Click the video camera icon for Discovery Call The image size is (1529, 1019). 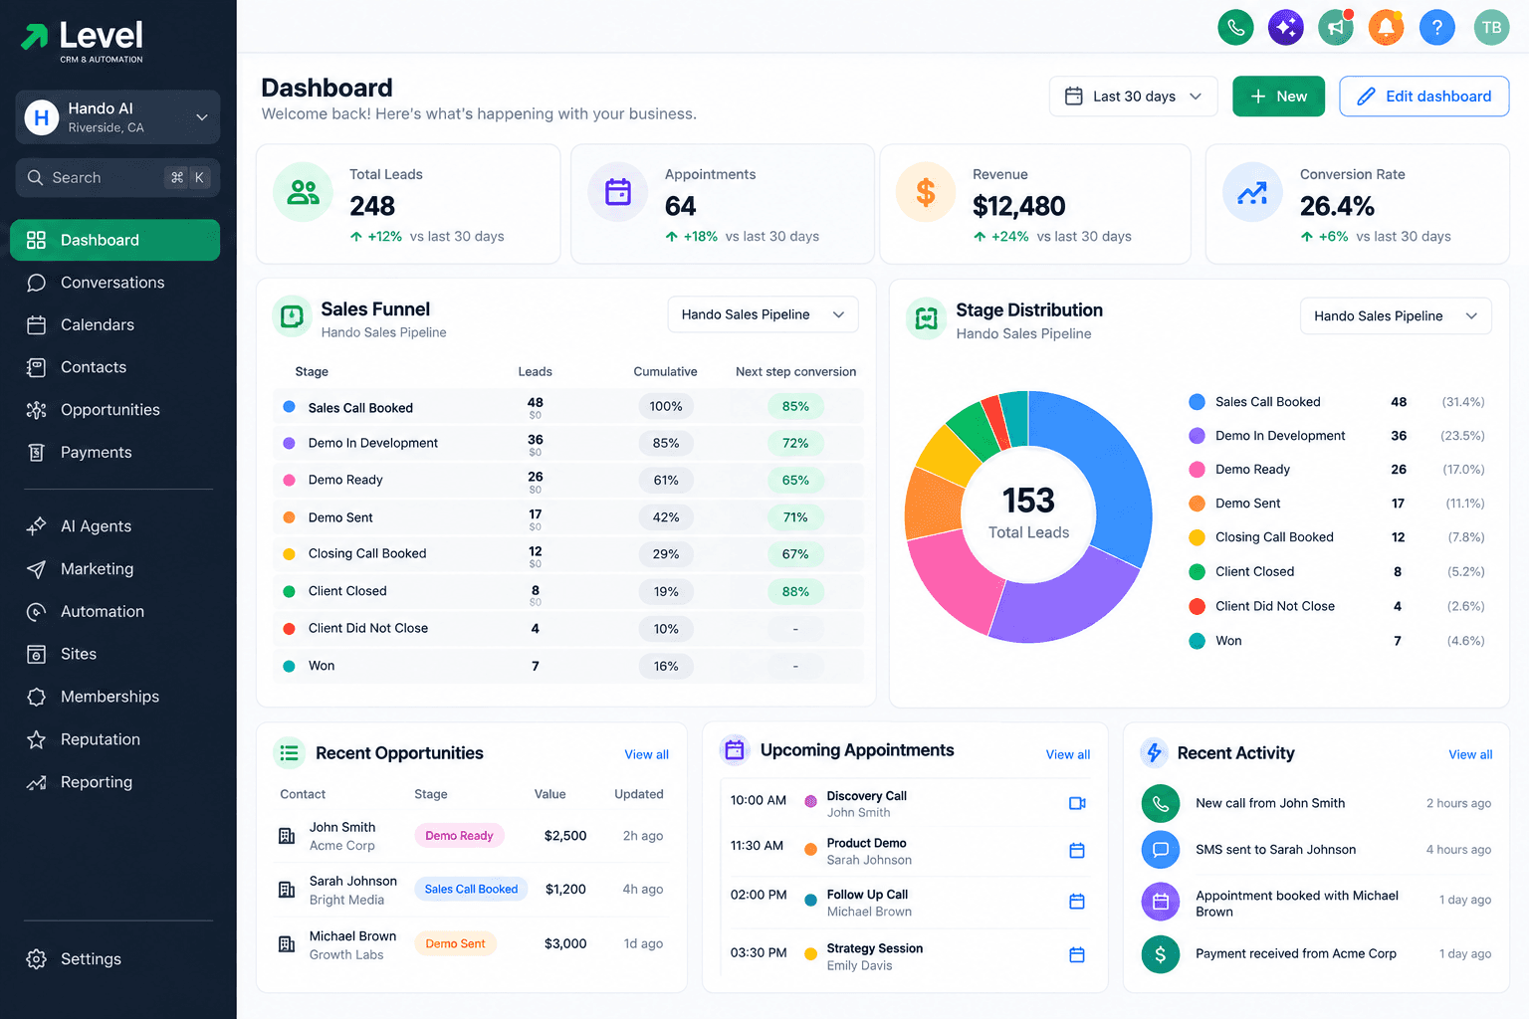point(1077,803)
